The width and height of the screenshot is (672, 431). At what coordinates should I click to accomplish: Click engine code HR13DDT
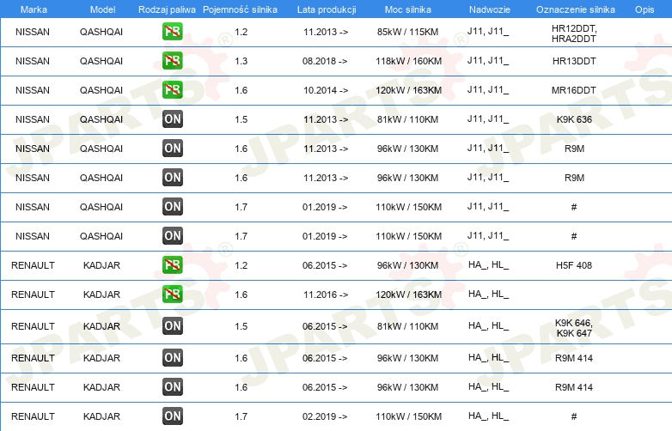[x=574, y=61]
